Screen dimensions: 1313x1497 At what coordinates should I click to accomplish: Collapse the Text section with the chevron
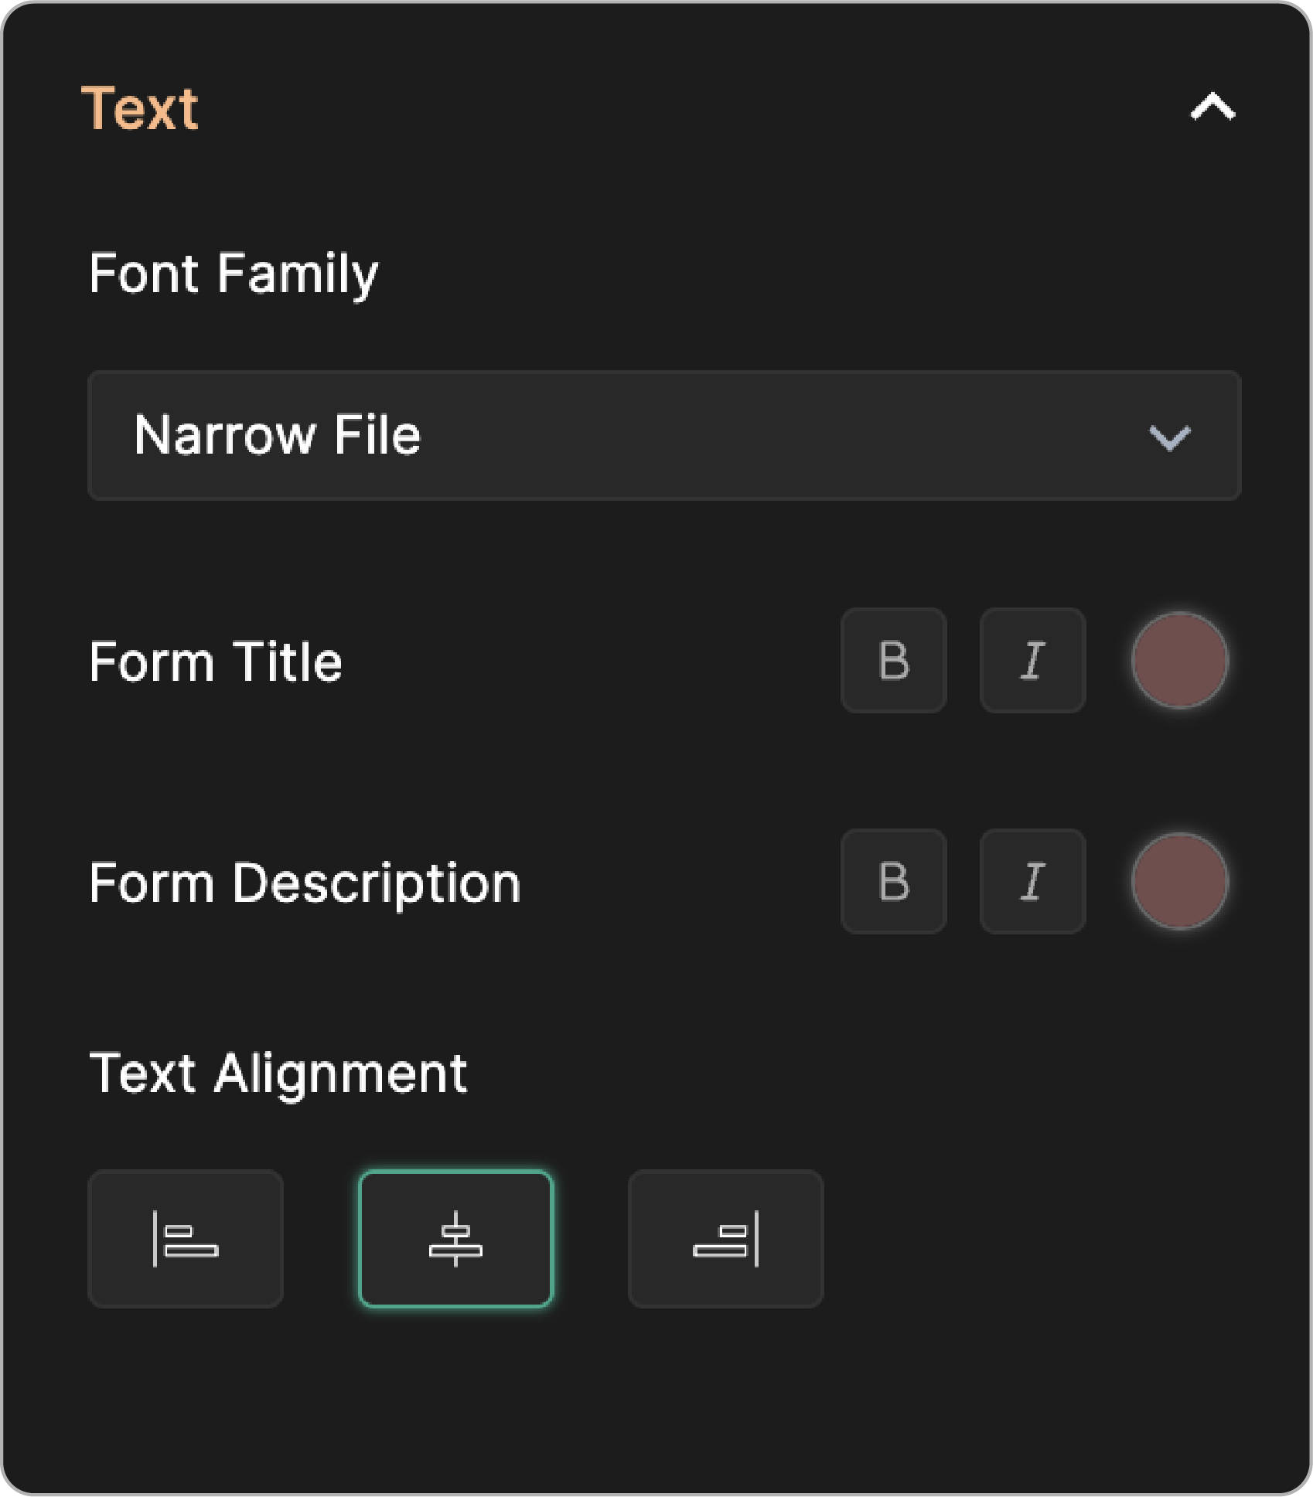click(x=1212, y=107)
